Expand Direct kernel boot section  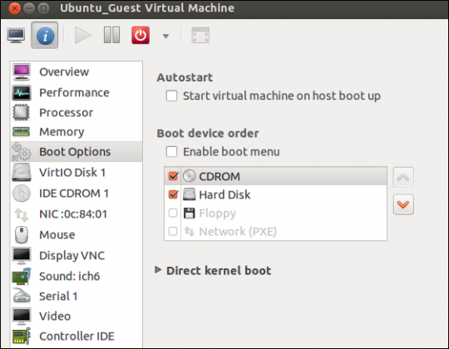[158, 269]
